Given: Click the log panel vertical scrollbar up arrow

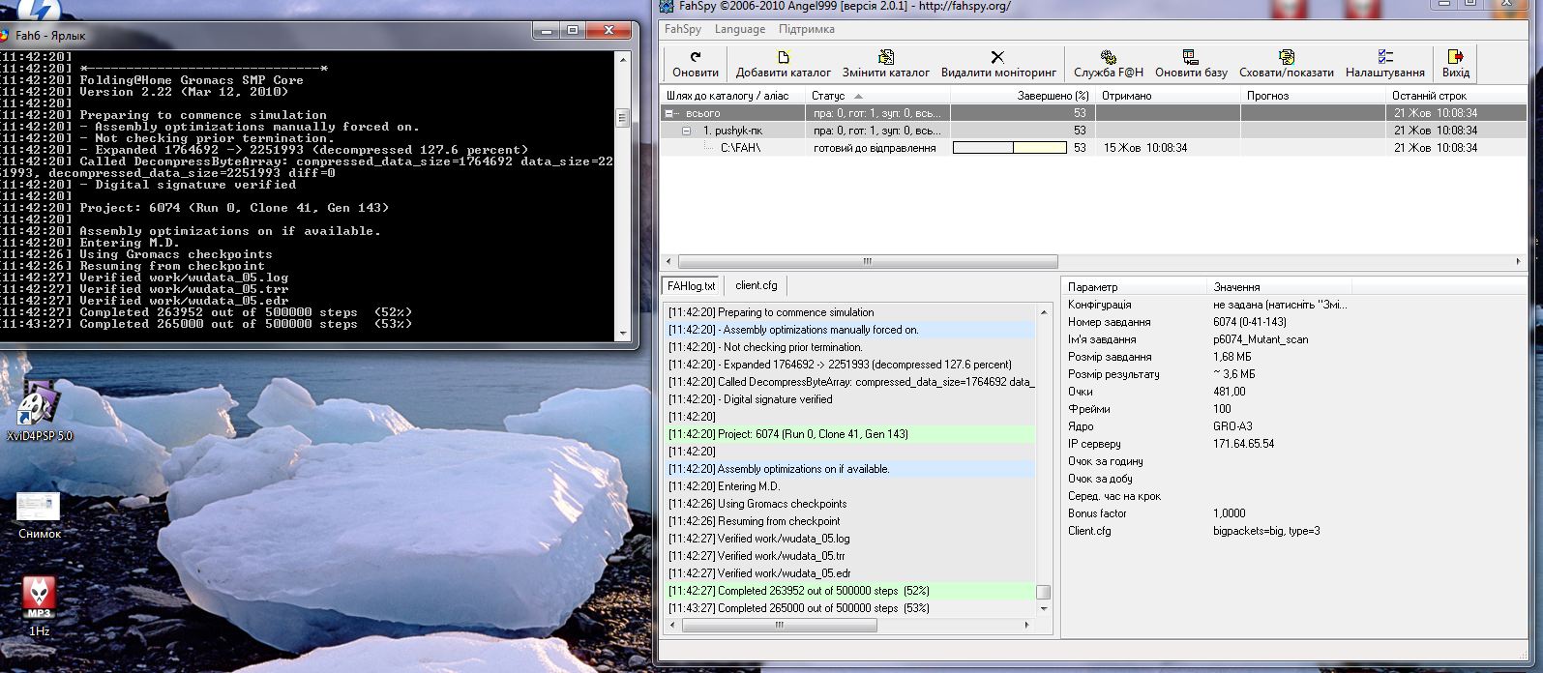Looking at the screenshot, I should [1043, 311].
